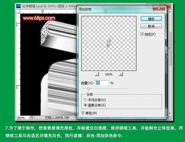Toggle the 单色(M) monochromatic checkbox
The width and height of the screenshot is (185, 142).
[x=83, y=113]
